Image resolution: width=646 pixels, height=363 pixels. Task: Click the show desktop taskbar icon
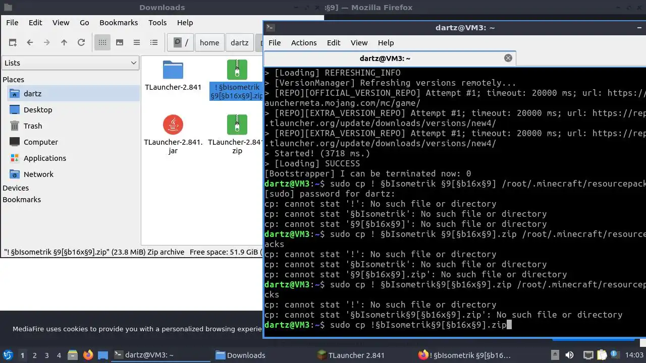click(x=103, y=355)
